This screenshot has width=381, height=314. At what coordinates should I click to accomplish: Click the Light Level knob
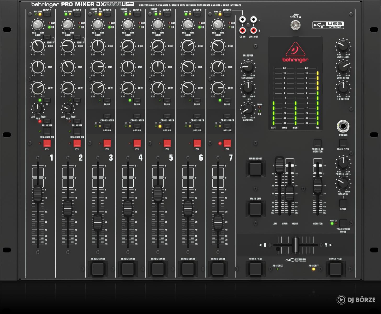pos(343,46)
